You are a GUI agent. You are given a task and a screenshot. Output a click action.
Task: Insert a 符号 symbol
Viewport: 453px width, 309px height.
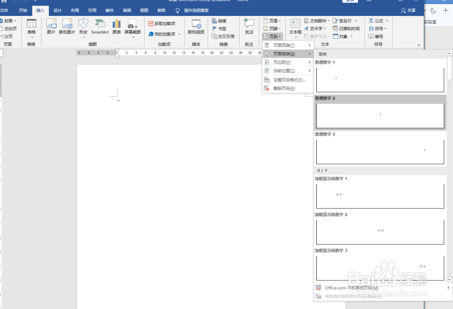377,29
